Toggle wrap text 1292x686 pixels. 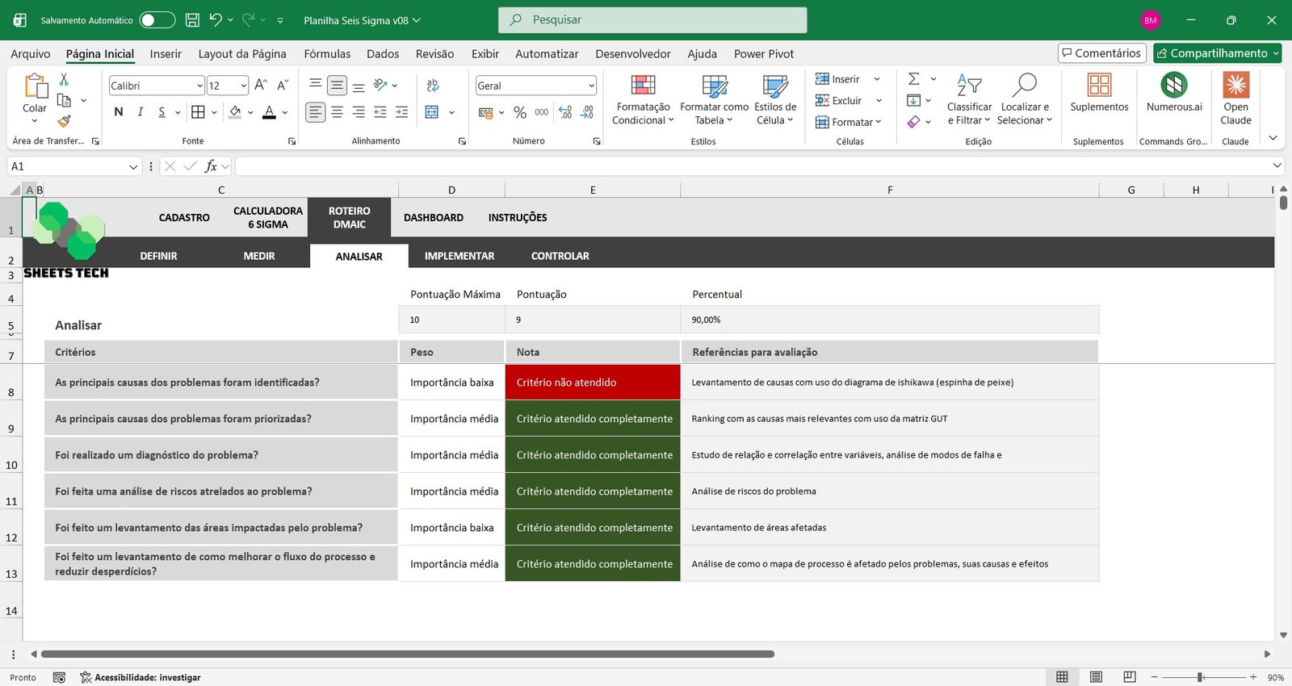pyautogui.click(x=433, y=85)
